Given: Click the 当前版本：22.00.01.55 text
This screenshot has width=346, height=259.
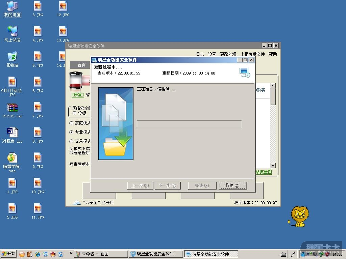Looking at the screenshot, I should [119, 73].
